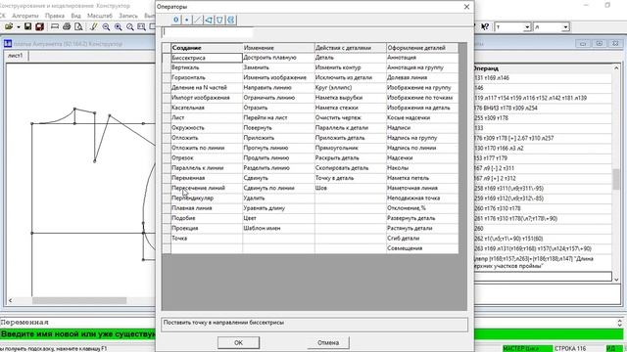The image size is (627, 352).
Task: Select the Совмещения operator
Action: coord(422,248)
